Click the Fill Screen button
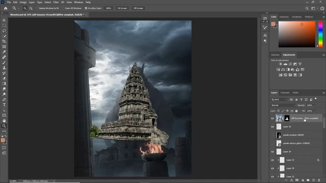Image resolution: width=326 pixels, height=183 pixels. pos(138,8)
